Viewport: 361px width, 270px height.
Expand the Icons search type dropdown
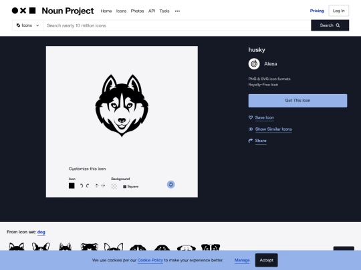(x=27, y=25)
